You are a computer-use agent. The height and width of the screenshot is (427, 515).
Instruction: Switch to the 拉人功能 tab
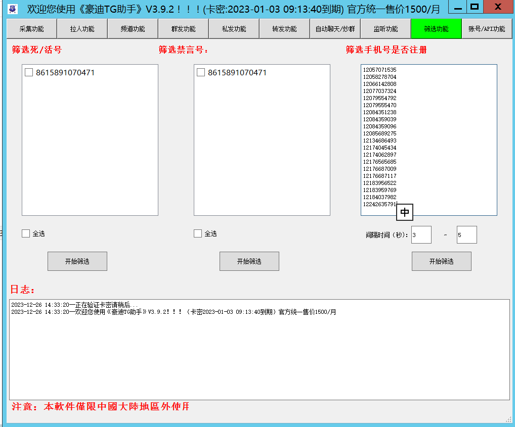[x=82, y=29]
